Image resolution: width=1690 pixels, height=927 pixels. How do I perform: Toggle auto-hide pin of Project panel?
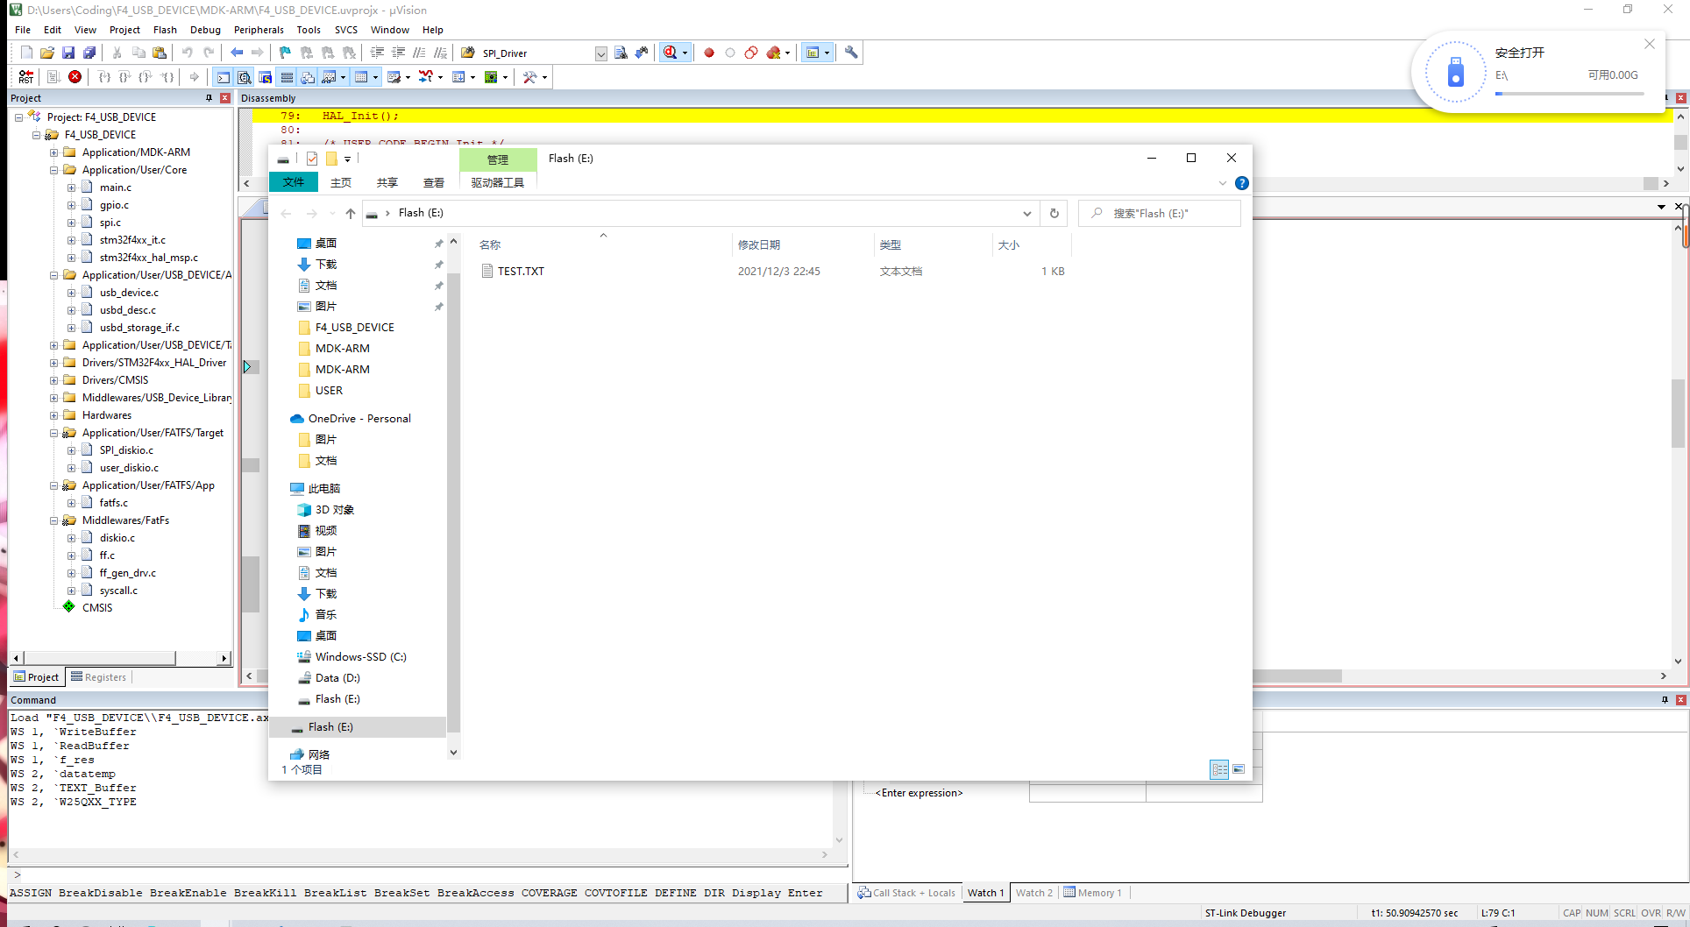click(209, 98)
